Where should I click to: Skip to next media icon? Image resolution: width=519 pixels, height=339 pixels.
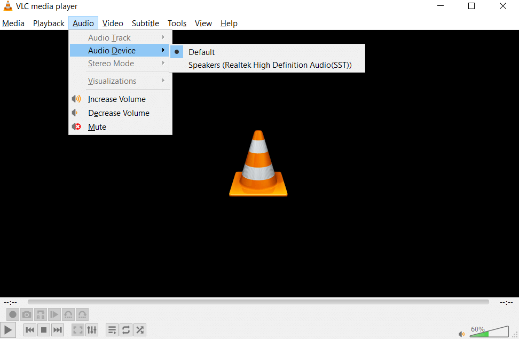tap(57, 330)
